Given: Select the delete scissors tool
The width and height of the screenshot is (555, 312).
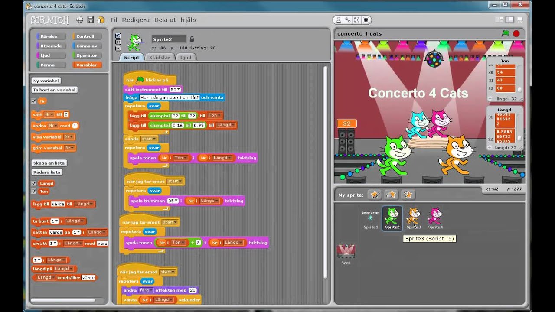Looking at the screenshot, I should point(348,20).
